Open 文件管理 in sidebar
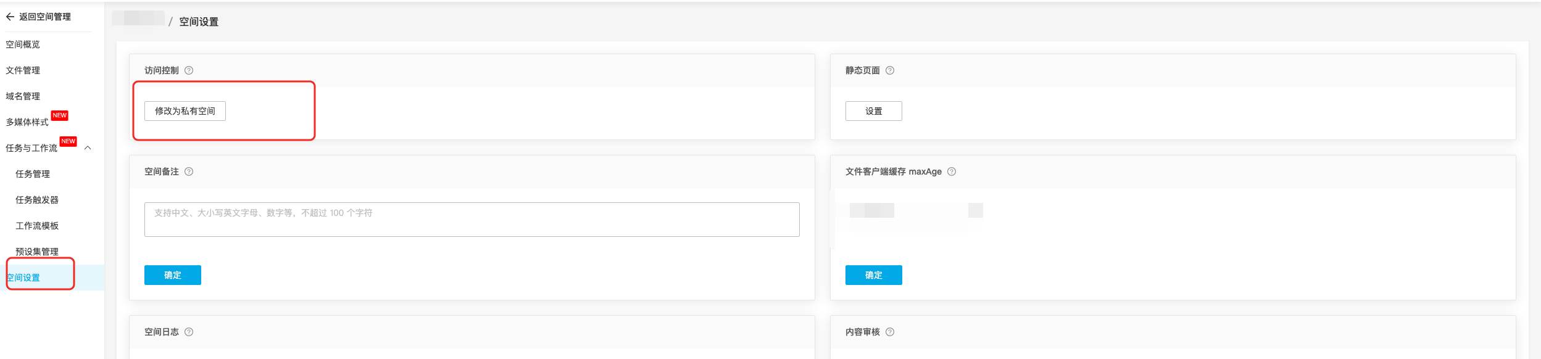1541x359 pixels. pyautogui.click(x=23, y=70)
